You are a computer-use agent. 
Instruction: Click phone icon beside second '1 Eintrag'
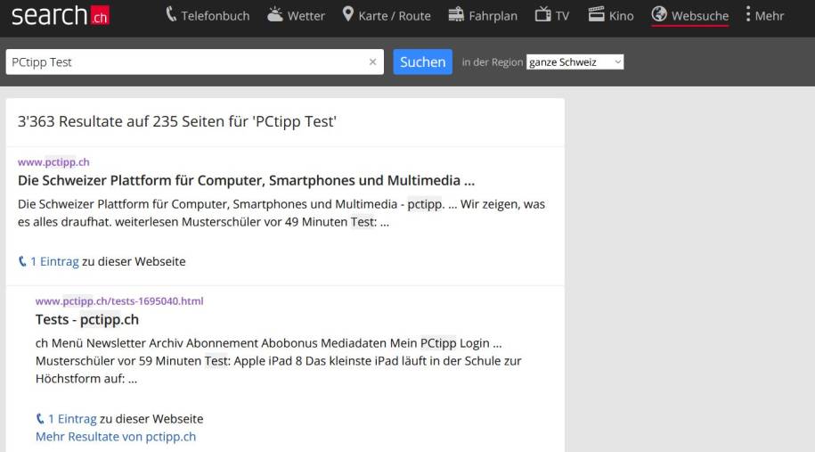[40, 419]
